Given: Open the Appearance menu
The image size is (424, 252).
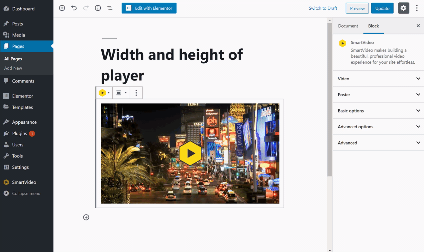Looking at the screenshot, I should coord(27,122).
